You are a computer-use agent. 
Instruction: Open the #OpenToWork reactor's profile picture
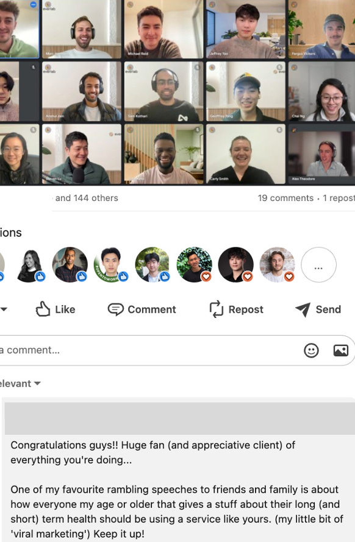tap(111, 265)
